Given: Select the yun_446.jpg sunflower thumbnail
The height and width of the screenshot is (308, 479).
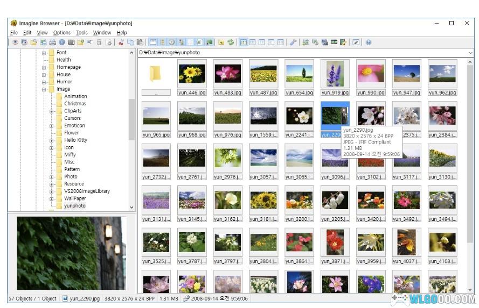Looking at the screenshot, I should tap(191, 73).
